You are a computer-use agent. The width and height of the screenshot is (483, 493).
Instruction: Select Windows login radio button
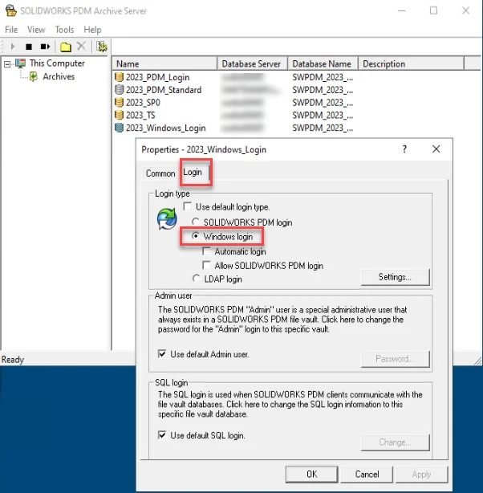pyautogui.click(x=196, y=236)
